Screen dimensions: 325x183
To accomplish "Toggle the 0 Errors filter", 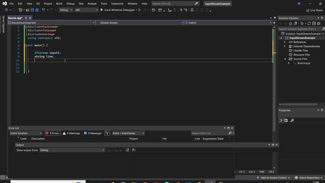I will coord(52,133).
